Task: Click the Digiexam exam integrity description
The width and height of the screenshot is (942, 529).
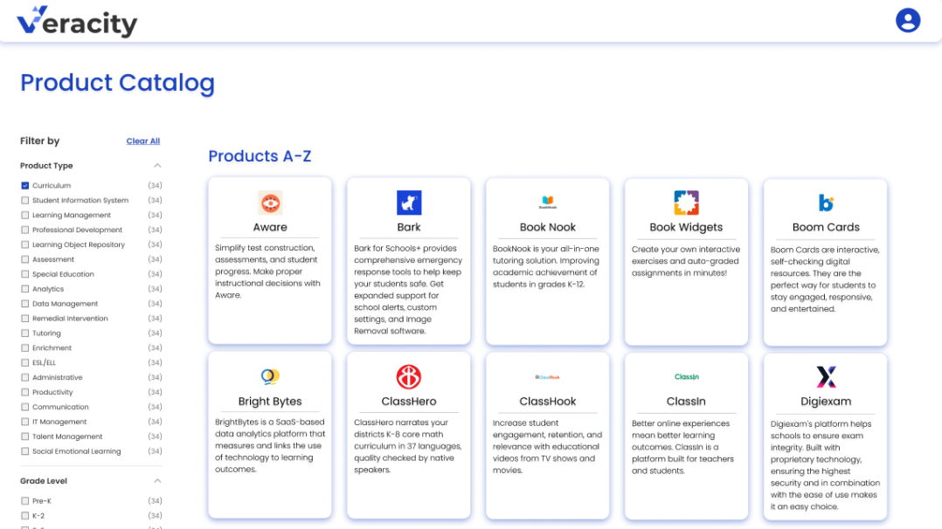Action: (825, 464)
